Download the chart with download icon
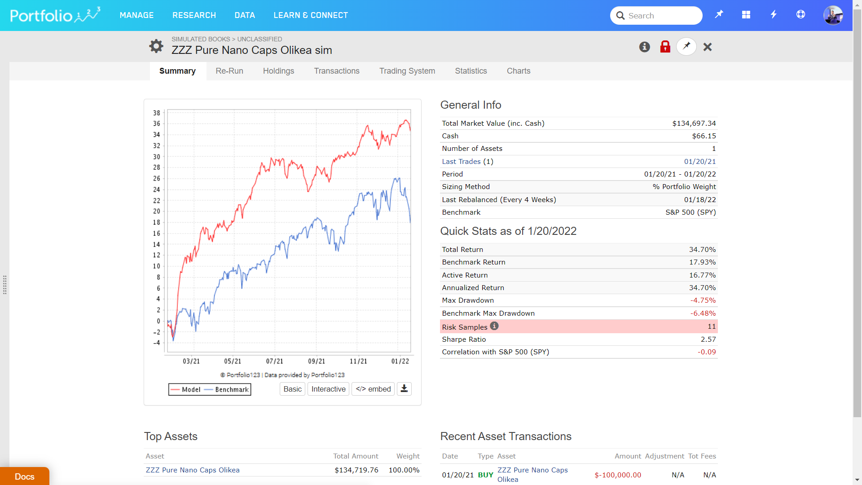This screenshot has height=485, width=862. click(404, 389)
